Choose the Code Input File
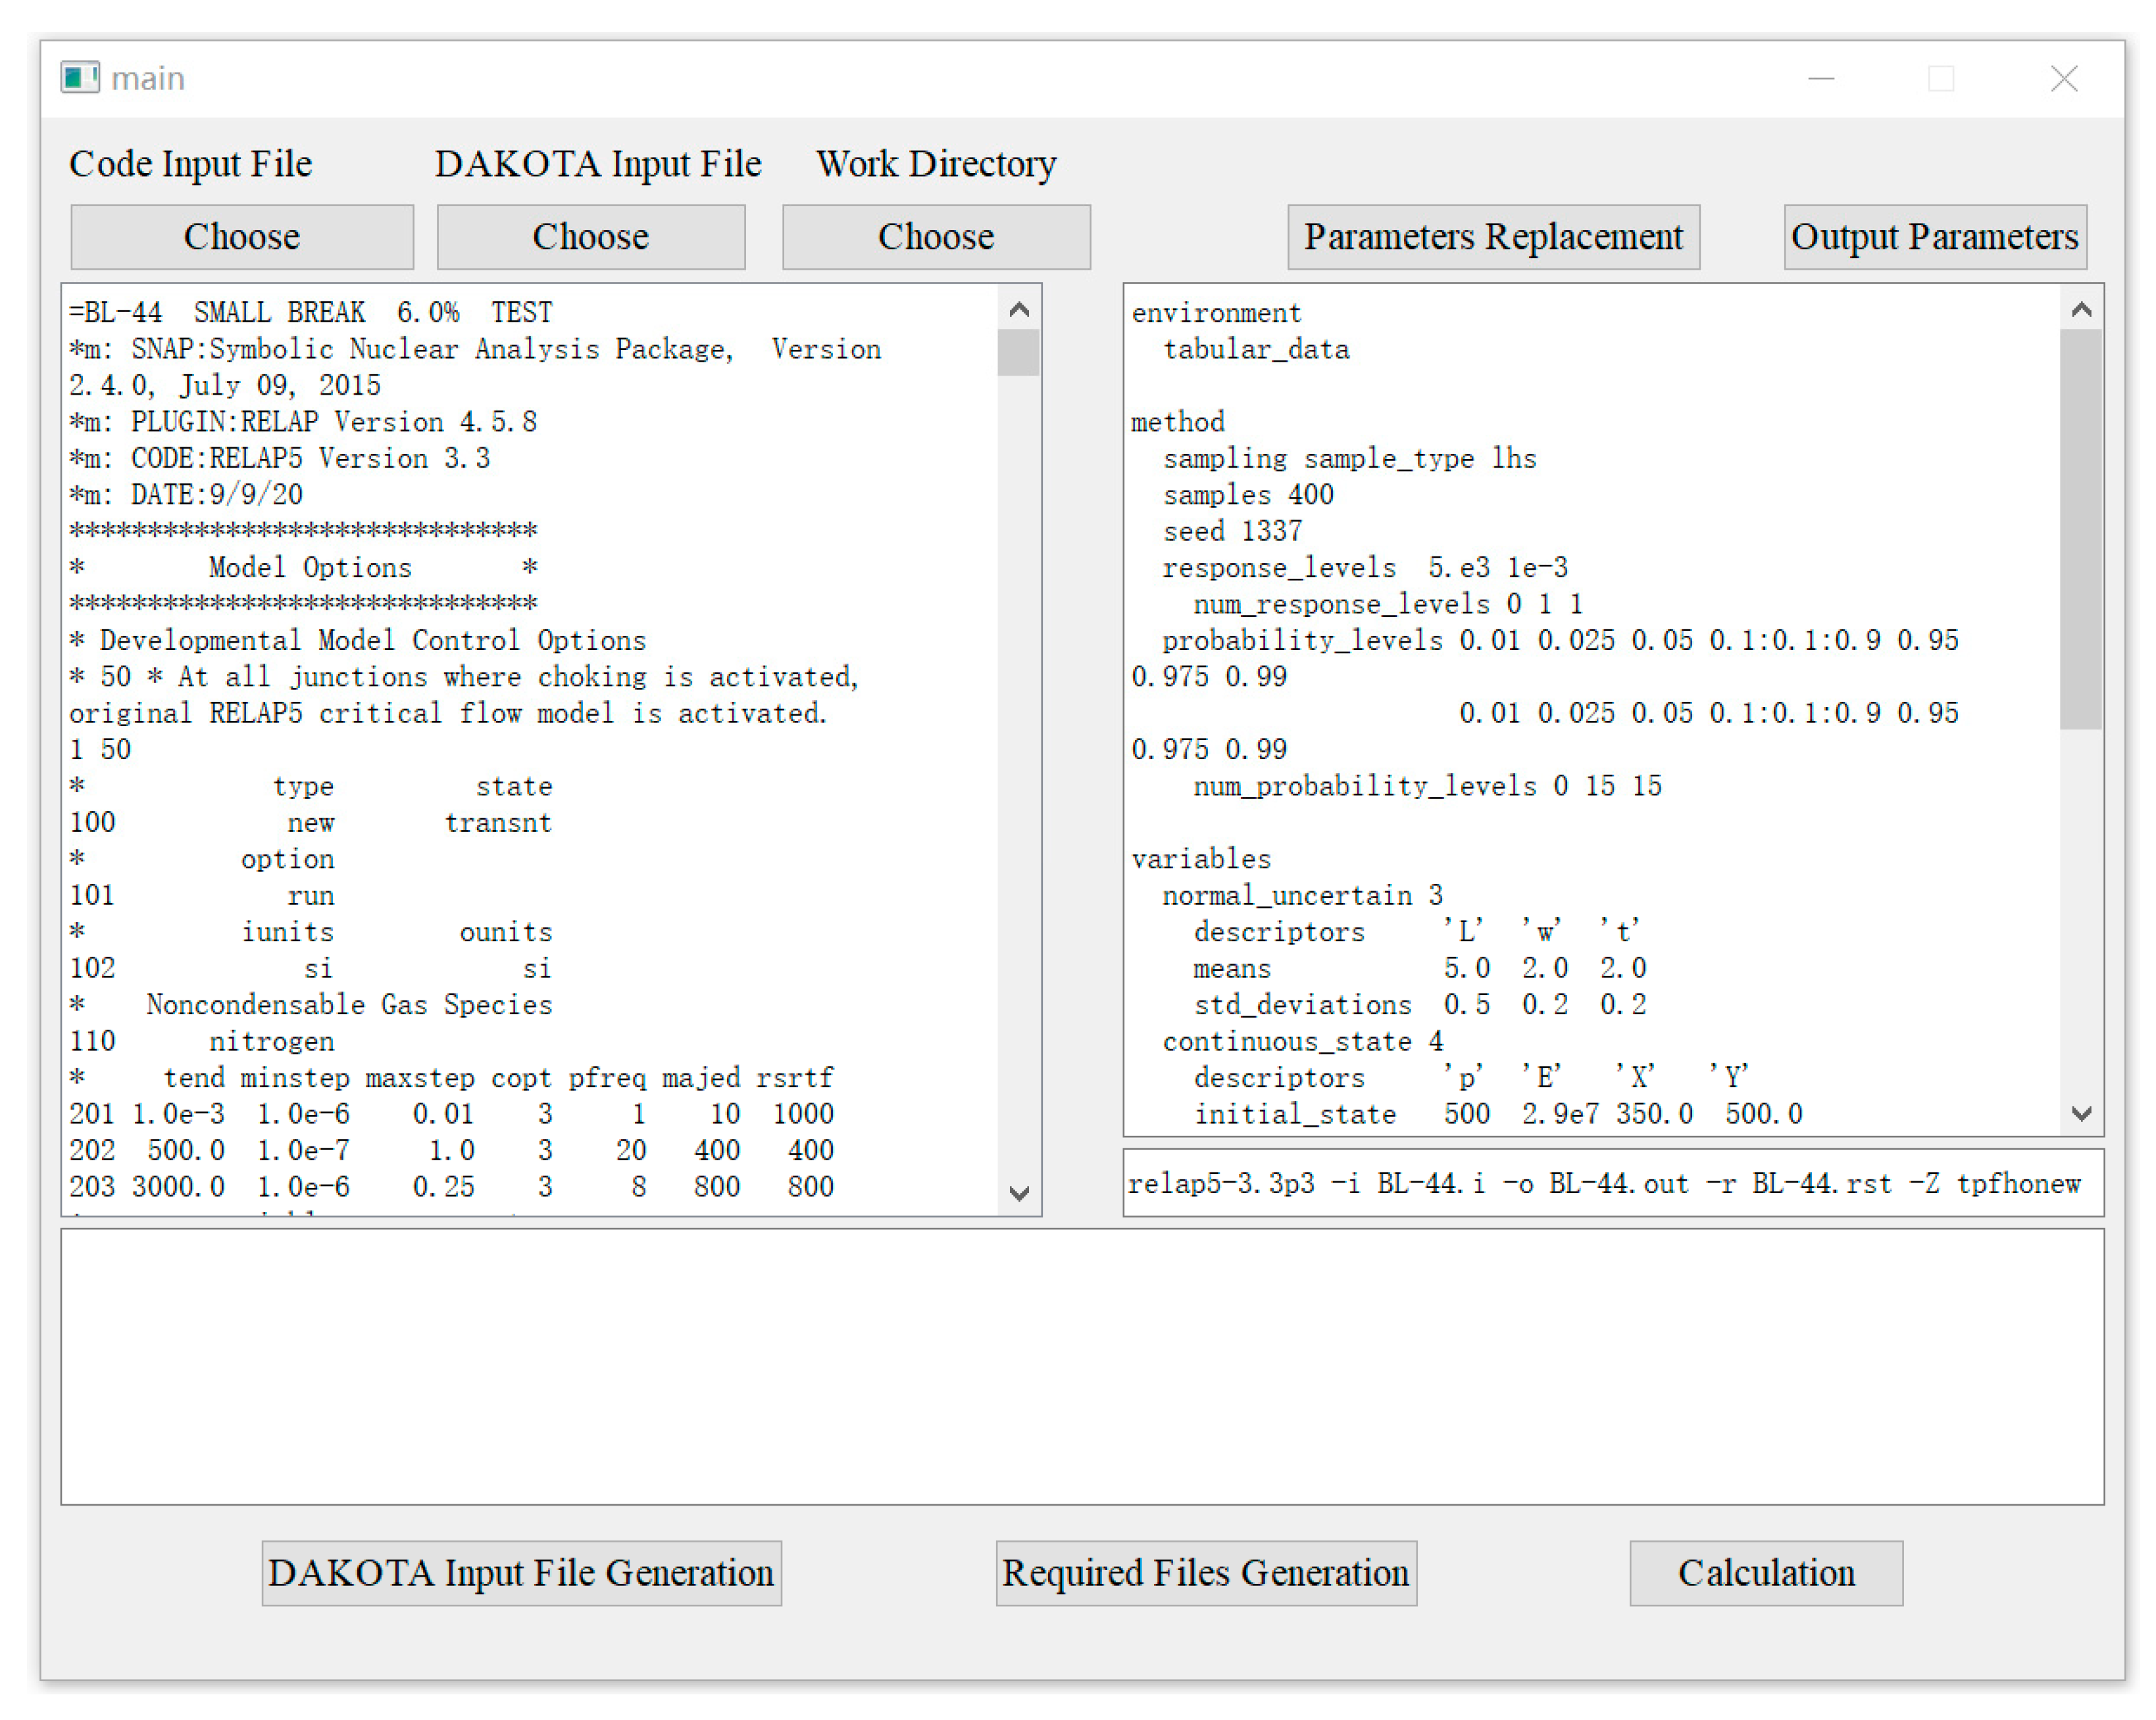Viewport: 2156px width, 1720px height. (x=242, y=237)
